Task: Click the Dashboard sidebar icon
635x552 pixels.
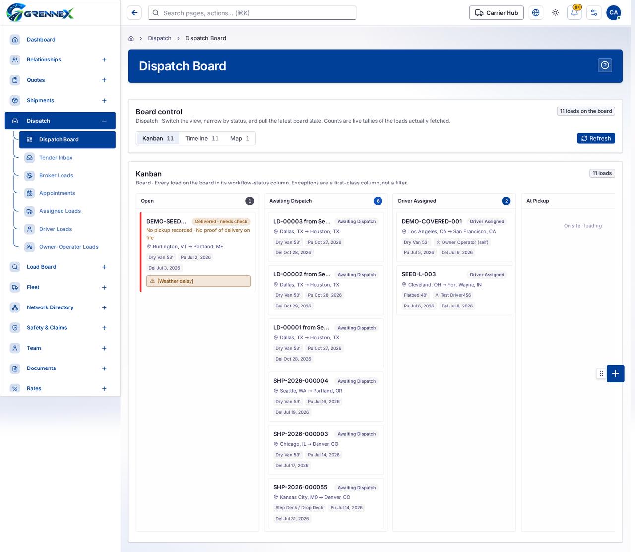Action: (x=15, y=40)
